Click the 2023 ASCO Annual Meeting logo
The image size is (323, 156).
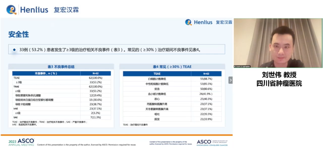[x=21, y=142]
